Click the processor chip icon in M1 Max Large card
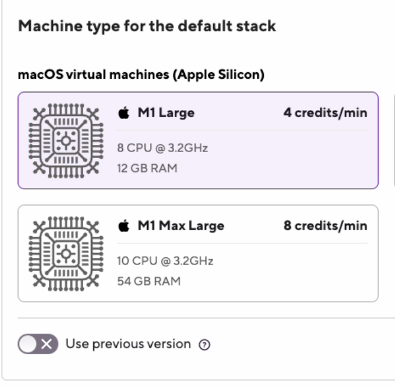395x386 pixels. [x=64, y=254]
